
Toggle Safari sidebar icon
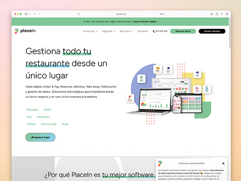26,14
